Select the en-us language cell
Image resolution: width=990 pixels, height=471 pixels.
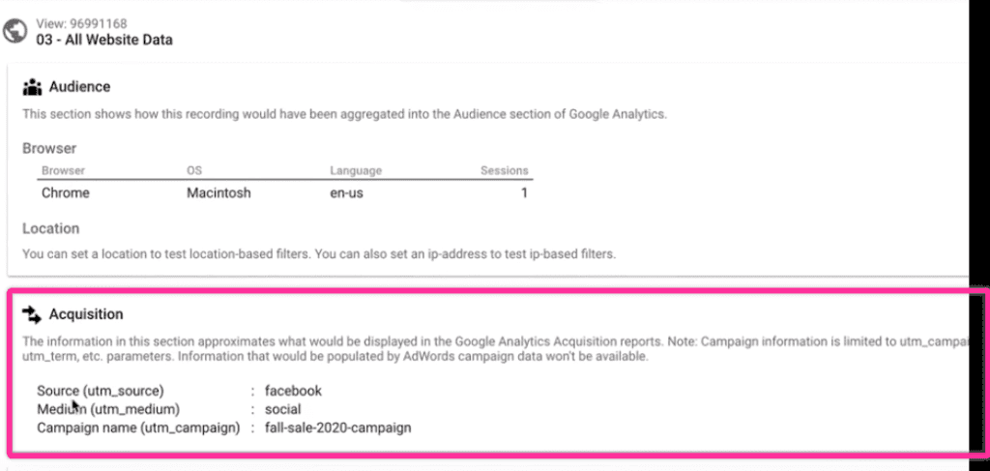[347, 193]
